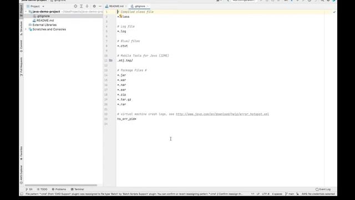Open the LF line separator selector
This screenshot has height=200, width=355.
258,194
